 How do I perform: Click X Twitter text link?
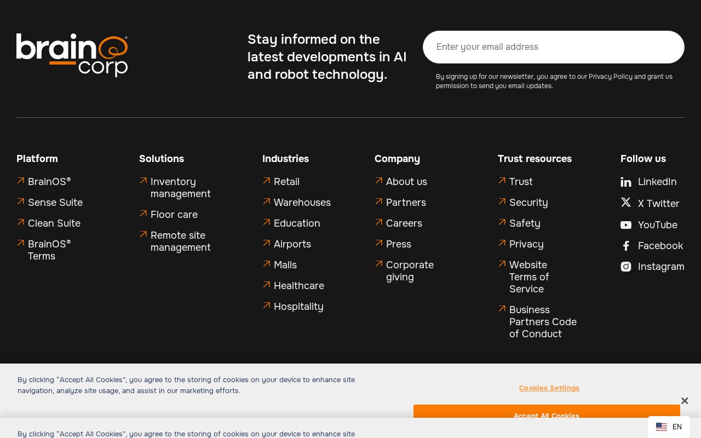tap(659, 204)
